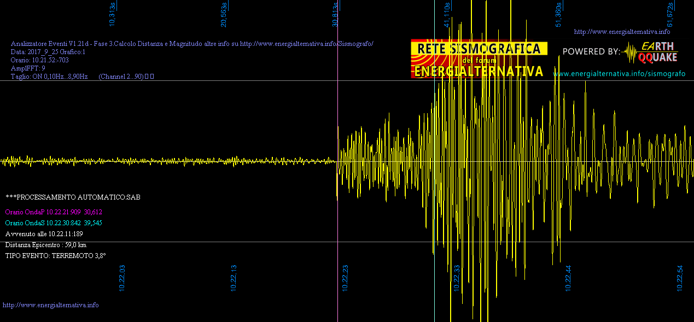Select the 'Distanza Epicentro : 59,0 km' line

(x=46, y=245)
